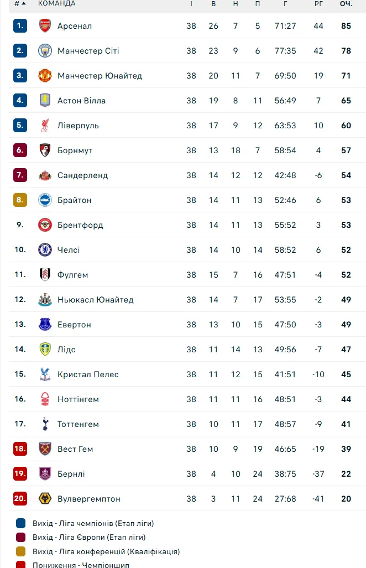
Task: Click the red position badge 18
Action: click(20, 449)
